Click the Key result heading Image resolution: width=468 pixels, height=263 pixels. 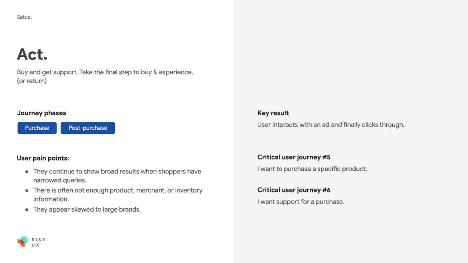click(273, 113)
